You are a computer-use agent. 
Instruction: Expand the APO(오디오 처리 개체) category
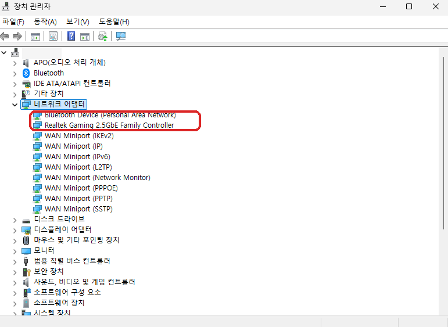15,63
